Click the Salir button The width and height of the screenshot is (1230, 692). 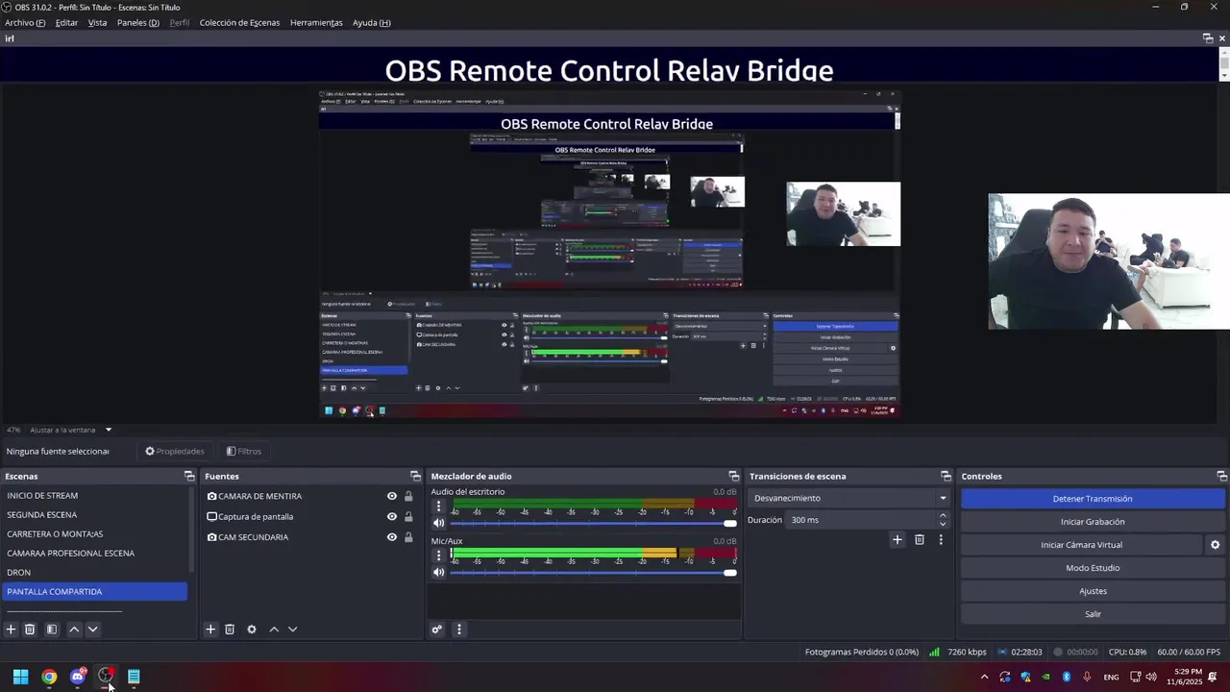1093,614
